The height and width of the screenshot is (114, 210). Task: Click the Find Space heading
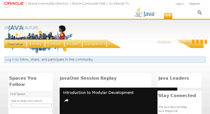[x=18, y=94]
